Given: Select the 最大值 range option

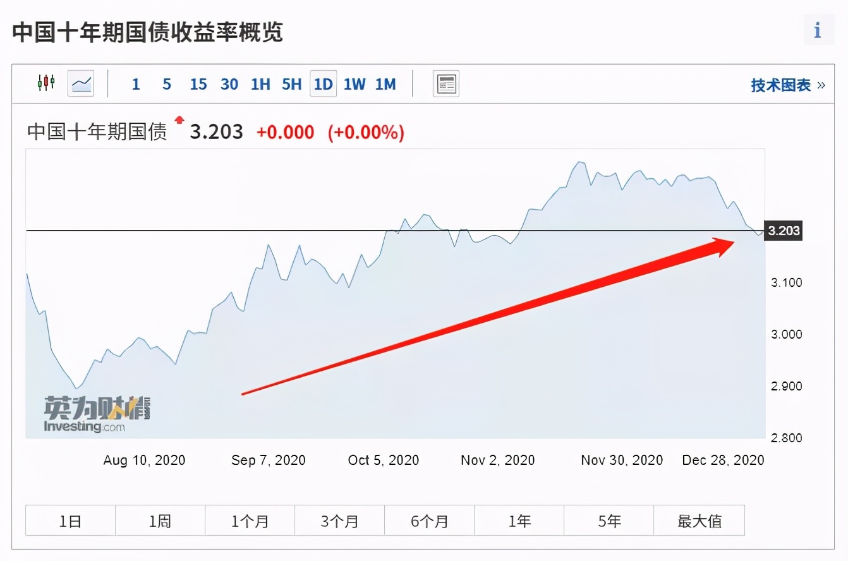Looking at the screenshot, I should [x=699, y=520].
